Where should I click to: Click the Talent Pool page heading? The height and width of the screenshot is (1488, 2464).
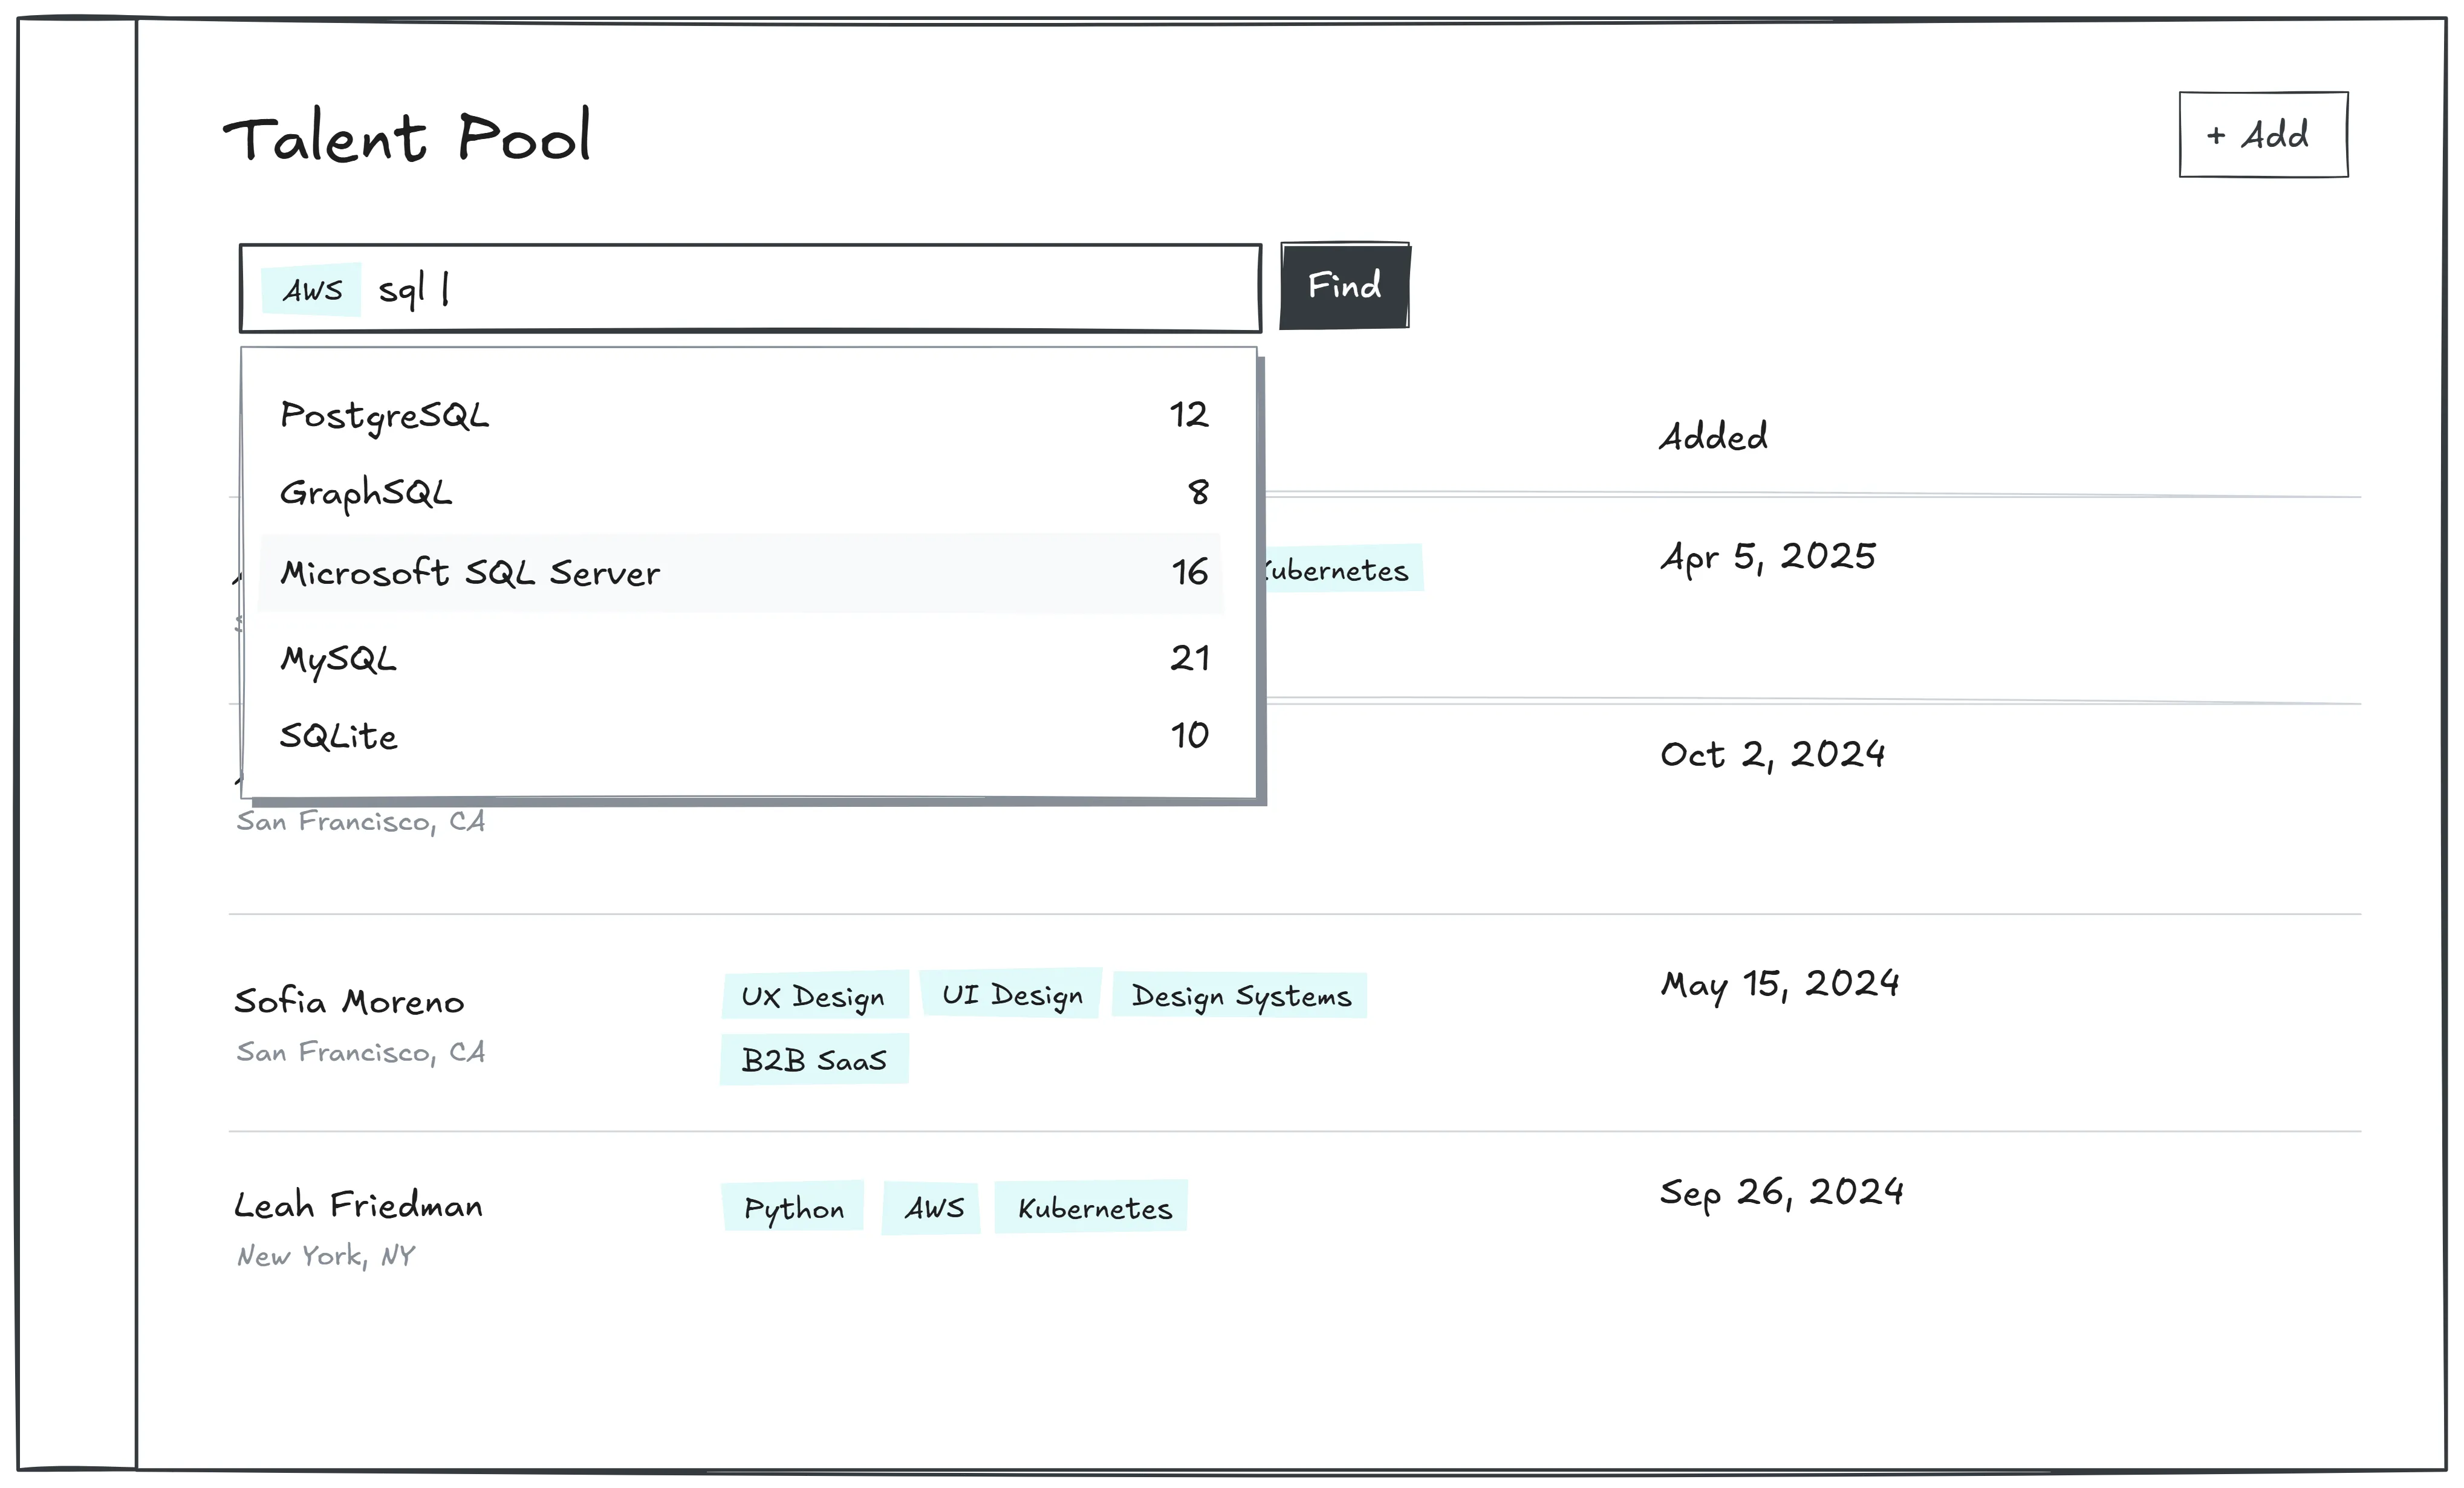407,138
